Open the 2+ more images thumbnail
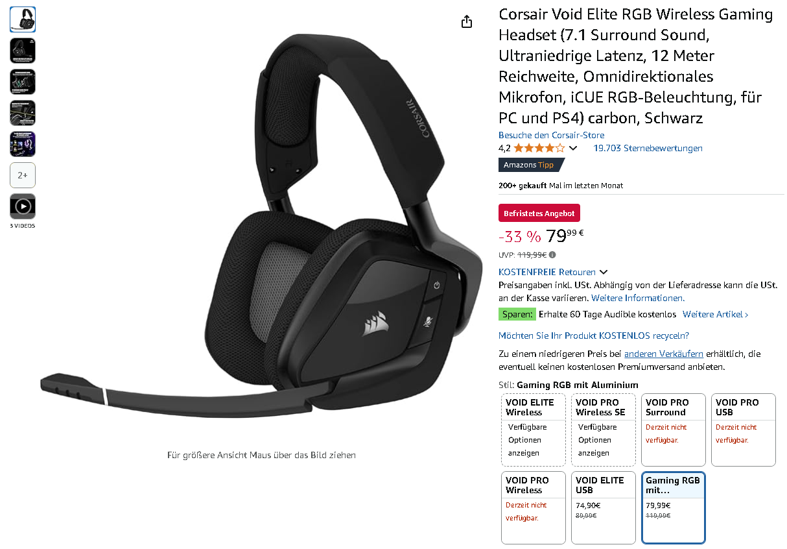Viewport: 787px width, 549px height. (23, 175)
